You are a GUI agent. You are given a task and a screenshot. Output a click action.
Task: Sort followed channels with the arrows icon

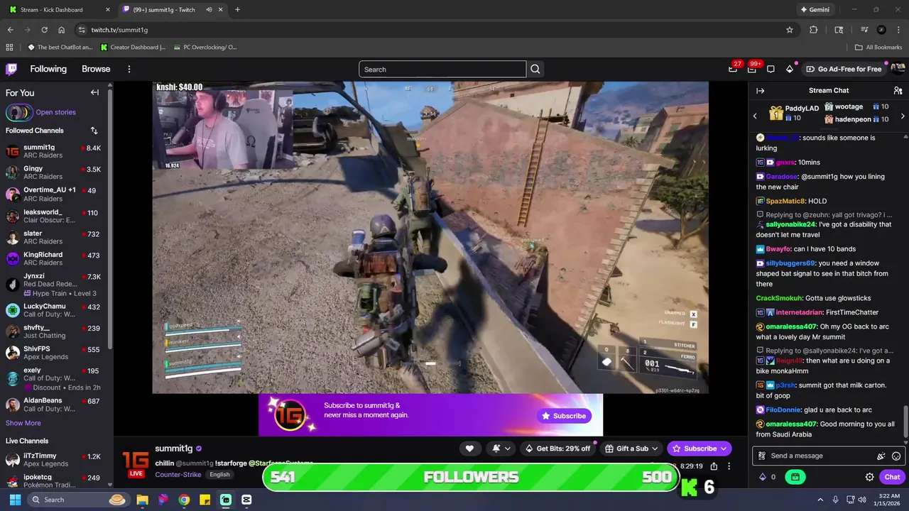pos(94,131)
